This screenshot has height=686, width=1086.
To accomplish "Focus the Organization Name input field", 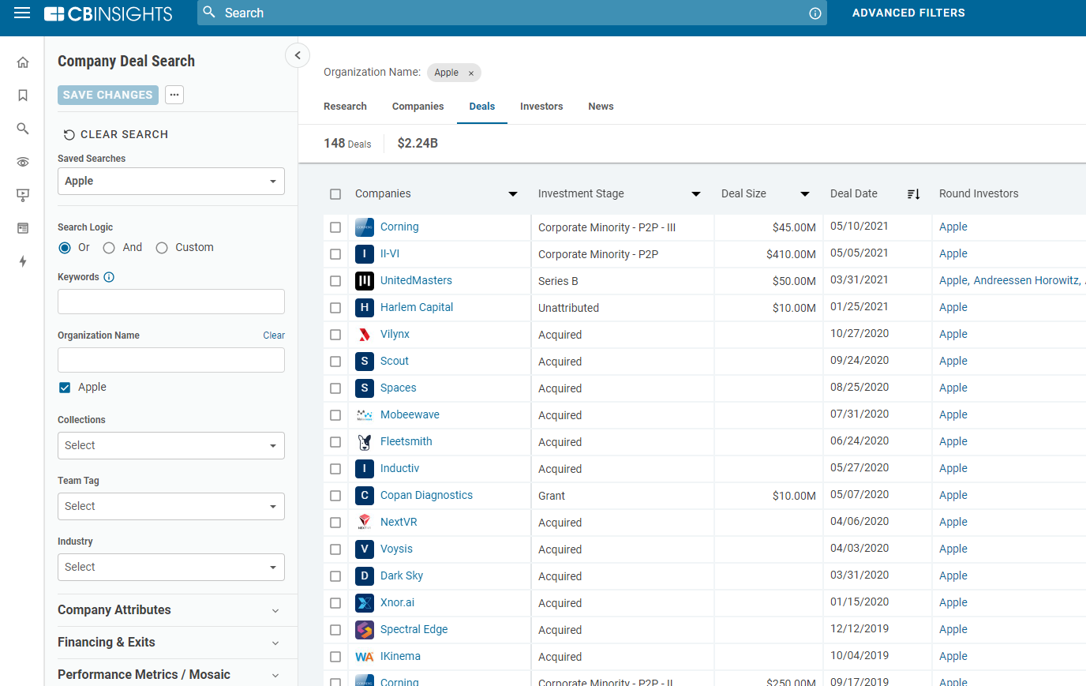I will (x=171, y=360).
